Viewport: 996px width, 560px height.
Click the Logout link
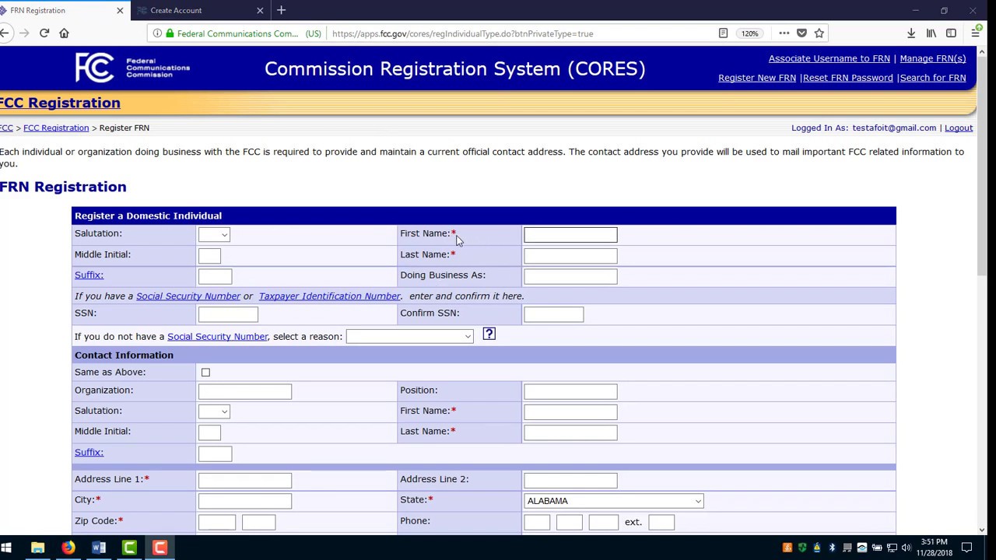point(959,128)
